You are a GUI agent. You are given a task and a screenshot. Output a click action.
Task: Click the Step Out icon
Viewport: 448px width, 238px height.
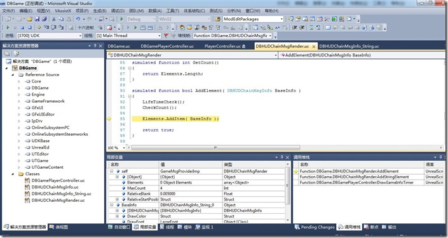point(62,27)
